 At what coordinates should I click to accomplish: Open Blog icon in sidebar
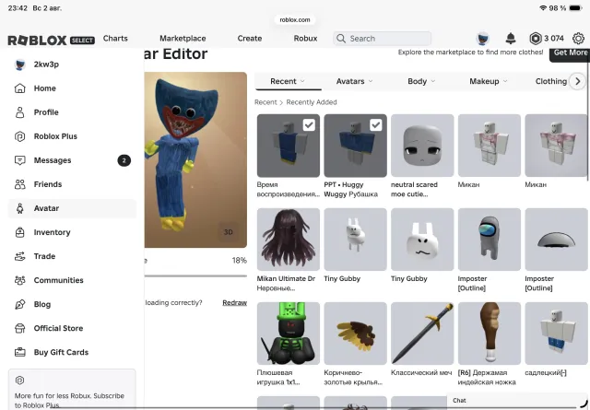[x=20, y=304]
